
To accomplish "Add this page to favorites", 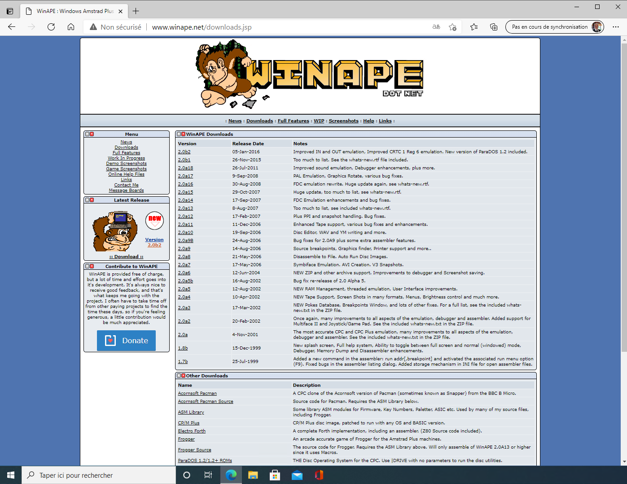I will (x=452, y=27).
